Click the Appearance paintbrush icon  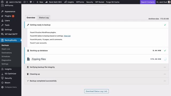[x=2, y=11]
